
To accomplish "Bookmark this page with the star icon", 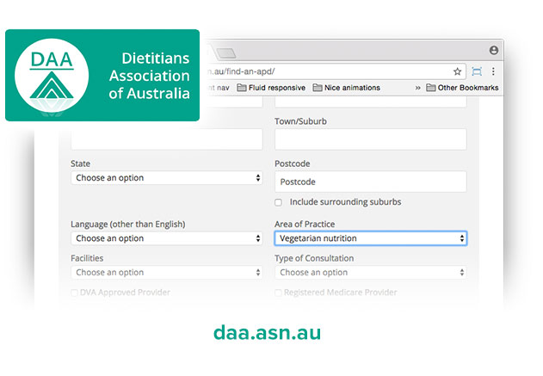I will (457, 71).
